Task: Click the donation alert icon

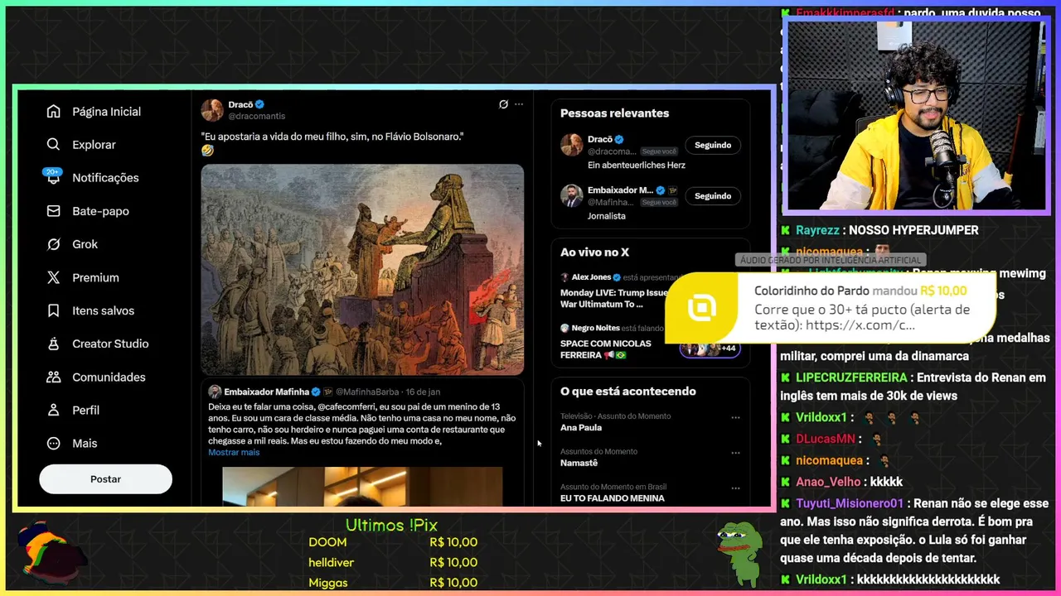Action: click(x=701, y=308)
